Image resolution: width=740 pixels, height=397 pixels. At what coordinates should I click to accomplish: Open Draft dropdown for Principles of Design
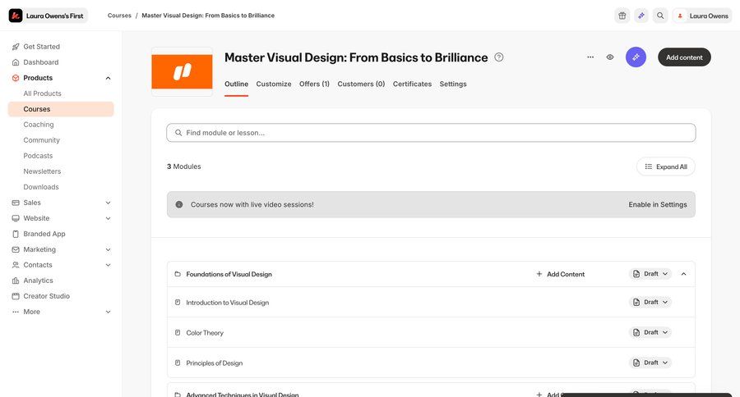tap(650, 363)
